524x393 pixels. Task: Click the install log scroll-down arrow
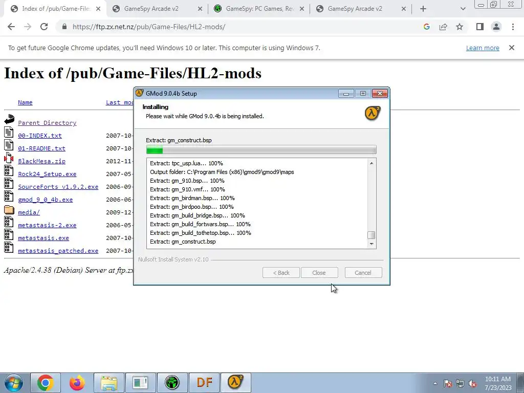pos(372,244)
